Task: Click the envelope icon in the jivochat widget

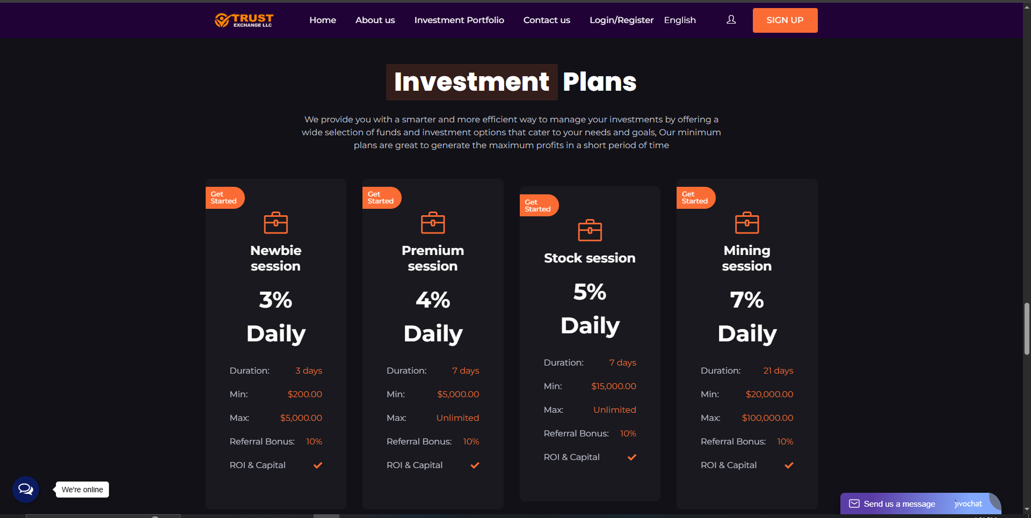Action: (854, 504)
